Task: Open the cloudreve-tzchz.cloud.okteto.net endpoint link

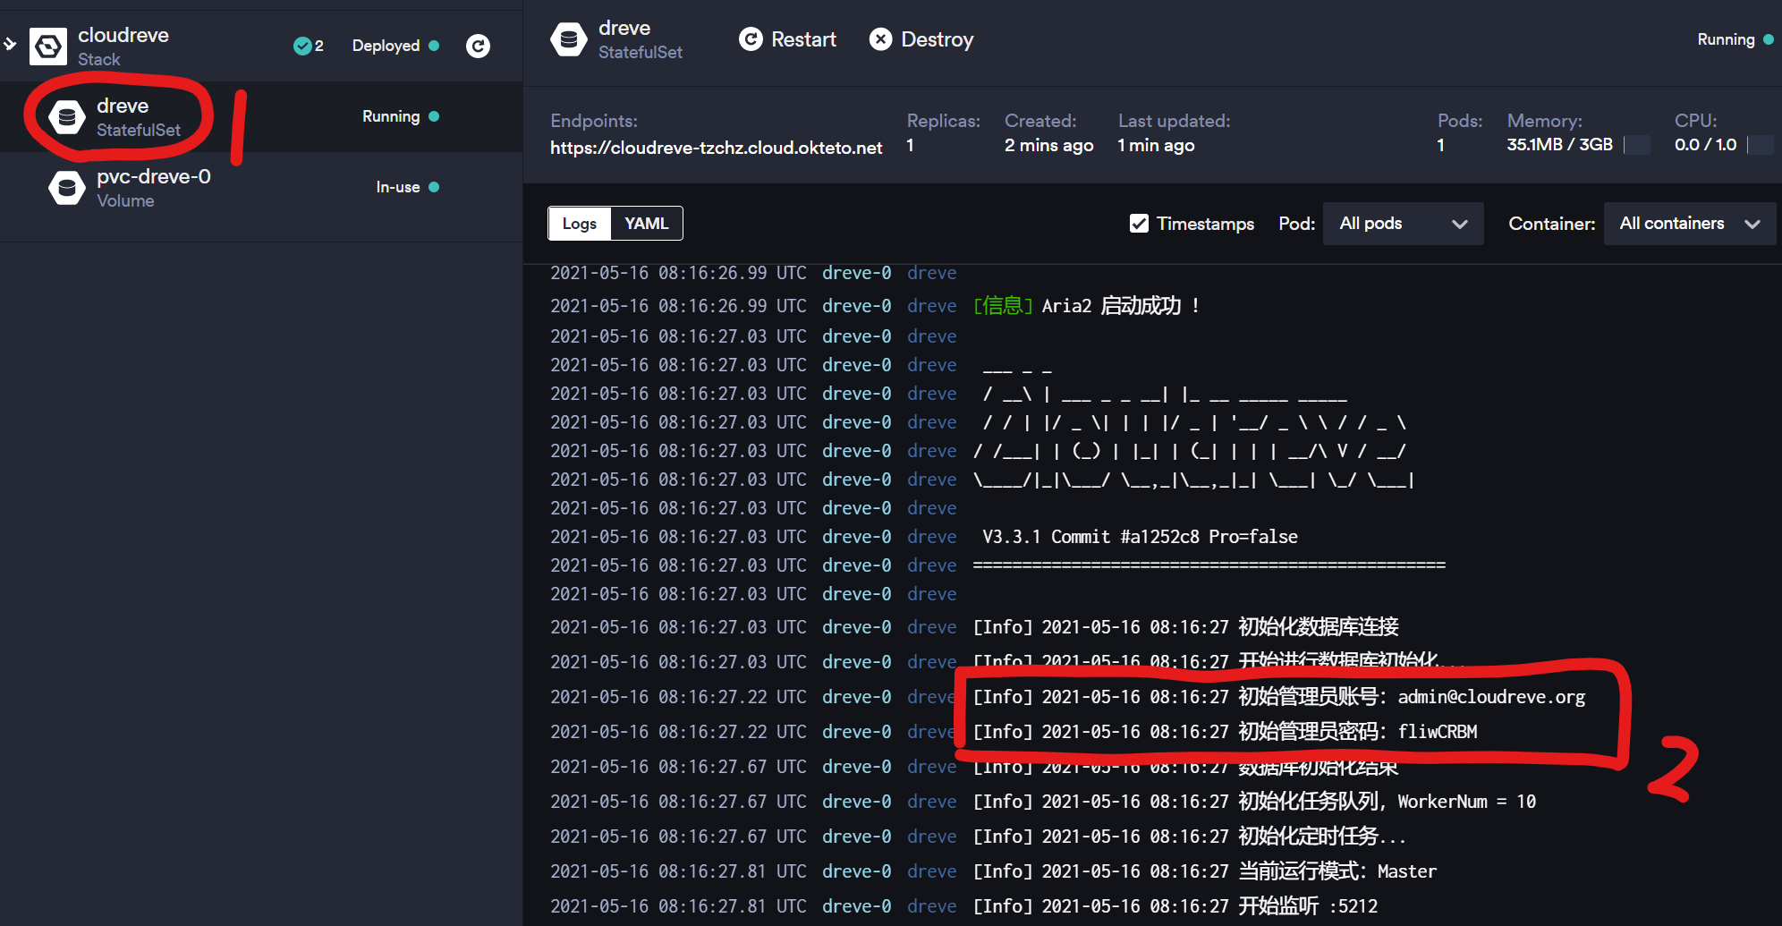Action: point(717,148)
